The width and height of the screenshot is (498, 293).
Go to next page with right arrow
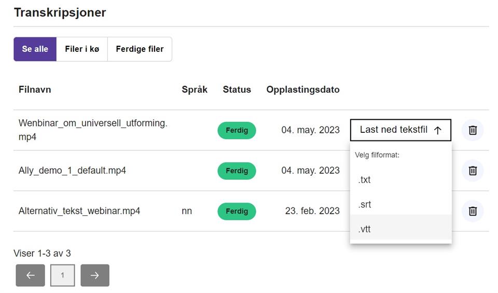(x=95, y=275)
